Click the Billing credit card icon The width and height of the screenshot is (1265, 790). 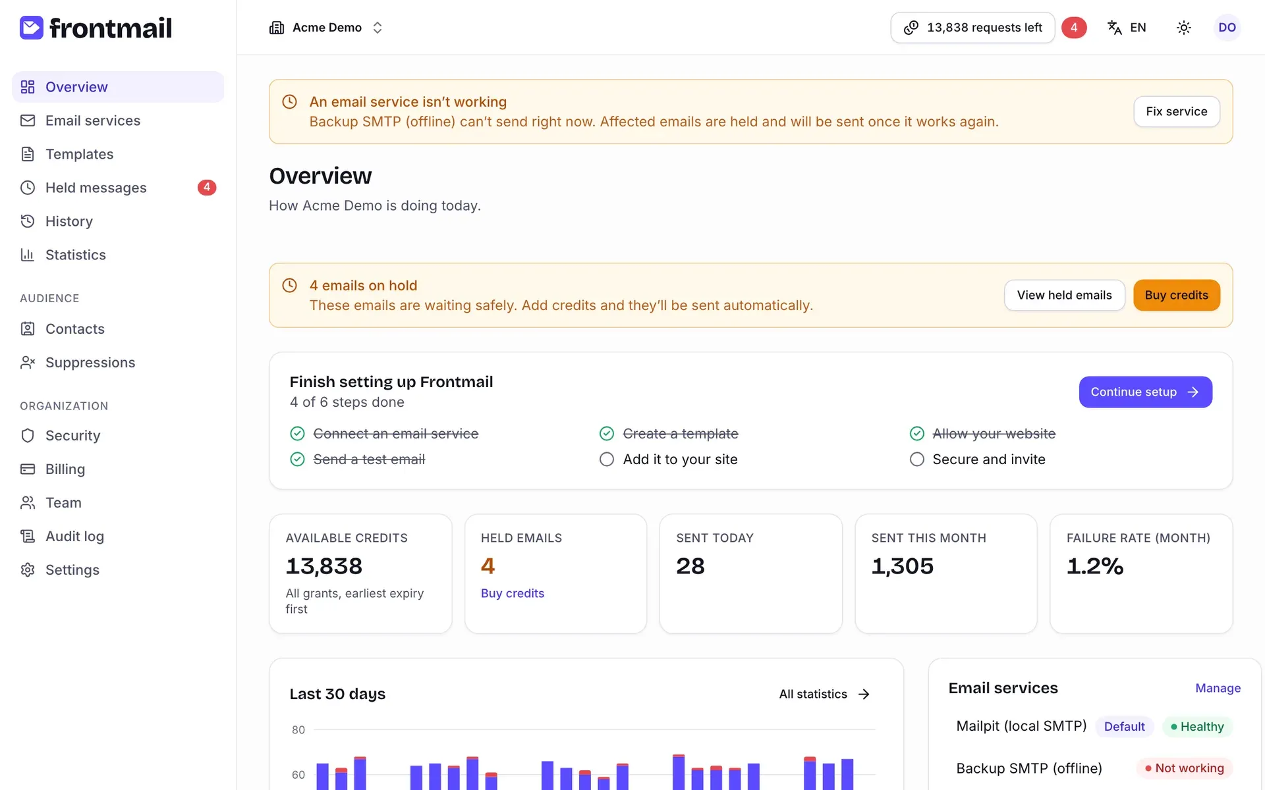(x=28, y=469)
